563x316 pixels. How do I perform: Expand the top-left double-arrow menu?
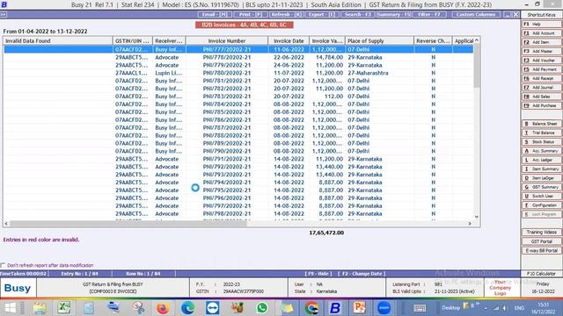[4, 14]
